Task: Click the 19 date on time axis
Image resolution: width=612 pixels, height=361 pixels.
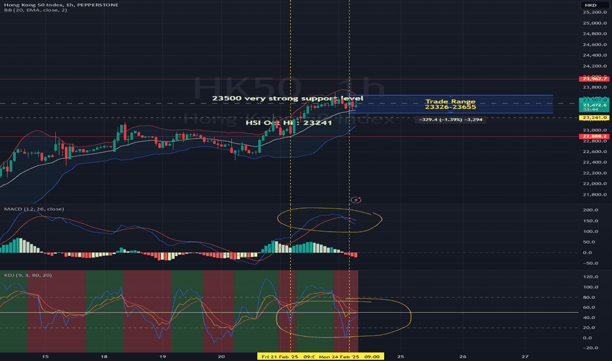Action: (163, 356)
